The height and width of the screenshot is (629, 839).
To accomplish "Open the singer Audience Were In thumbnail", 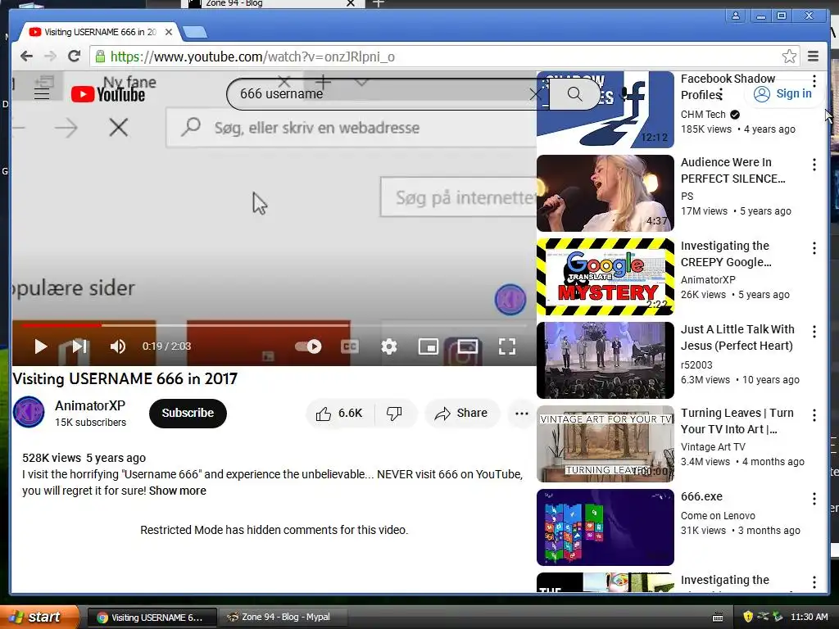I will 605,193.
